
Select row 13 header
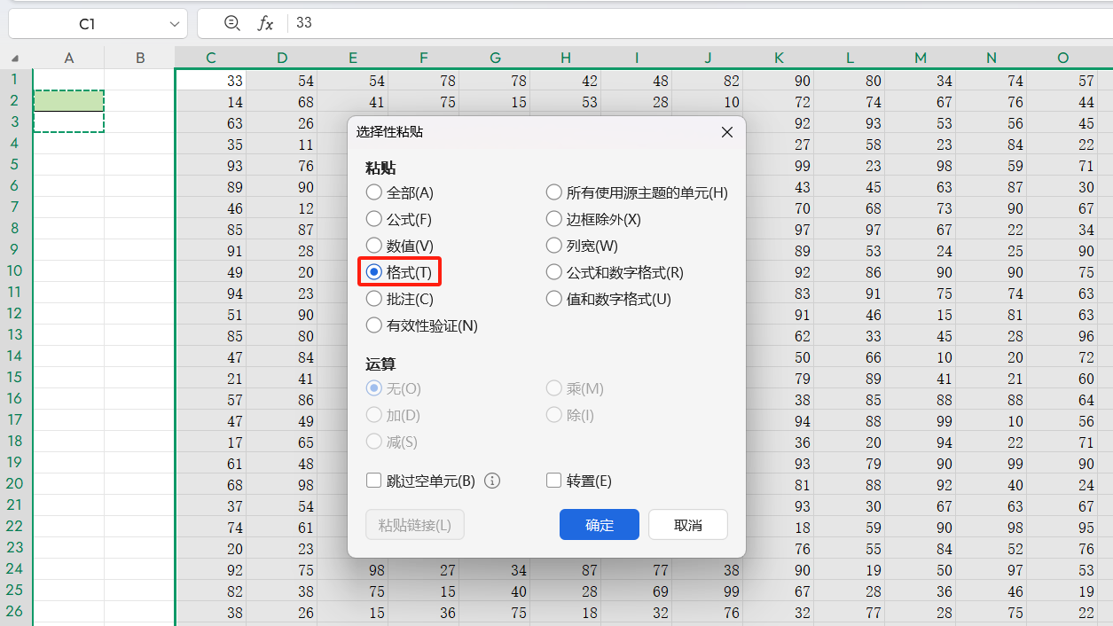[15, 335]
